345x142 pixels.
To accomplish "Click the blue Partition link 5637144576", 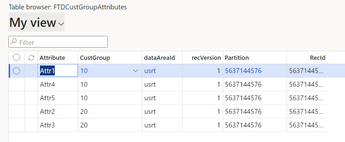I will coord(243,71).
